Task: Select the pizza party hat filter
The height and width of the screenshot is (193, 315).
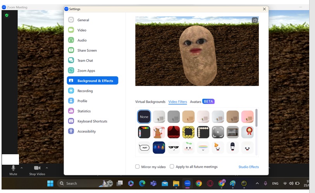Action: (218, 148)
